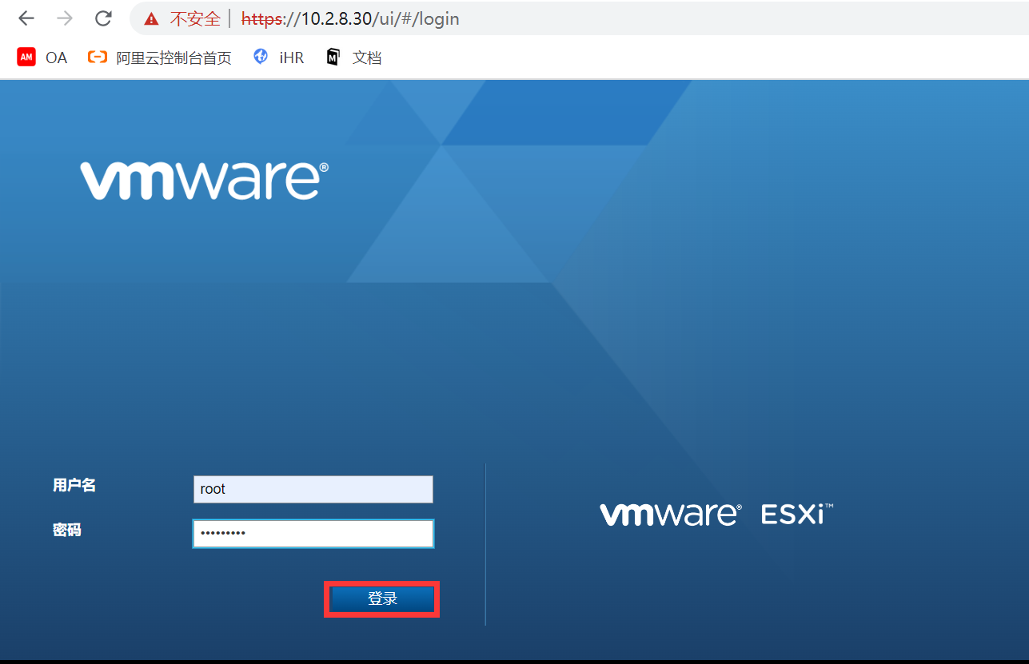Click the URL text in address bar
Screen dimensions: 1029x664
point(350,19)
